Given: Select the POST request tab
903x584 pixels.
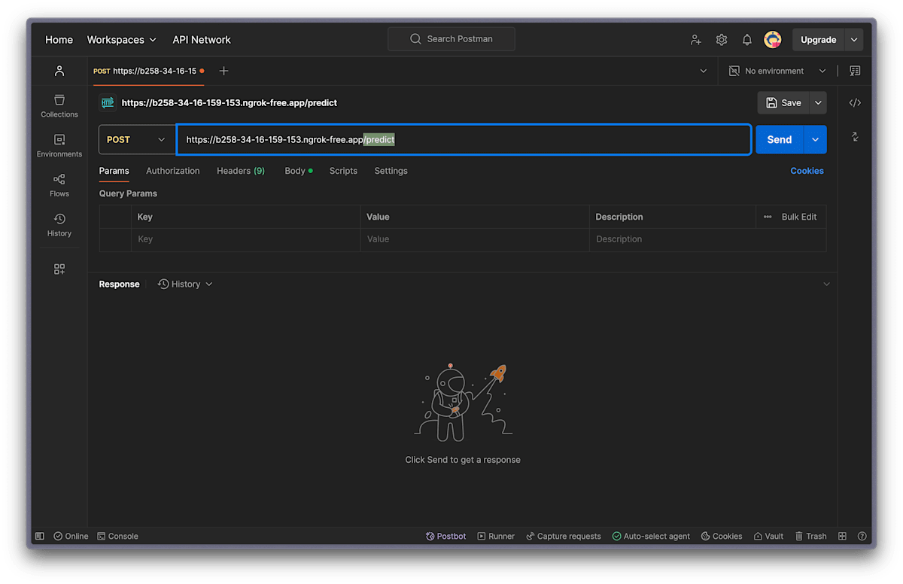Looking at the screenshot, I should pyautogui.click(x=148, y=71).
